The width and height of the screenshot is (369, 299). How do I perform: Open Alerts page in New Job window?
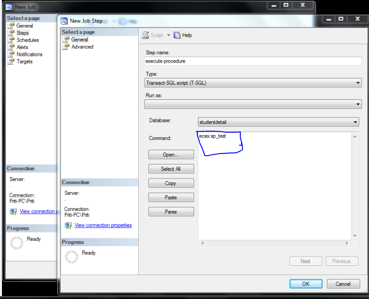click(22, 47)
